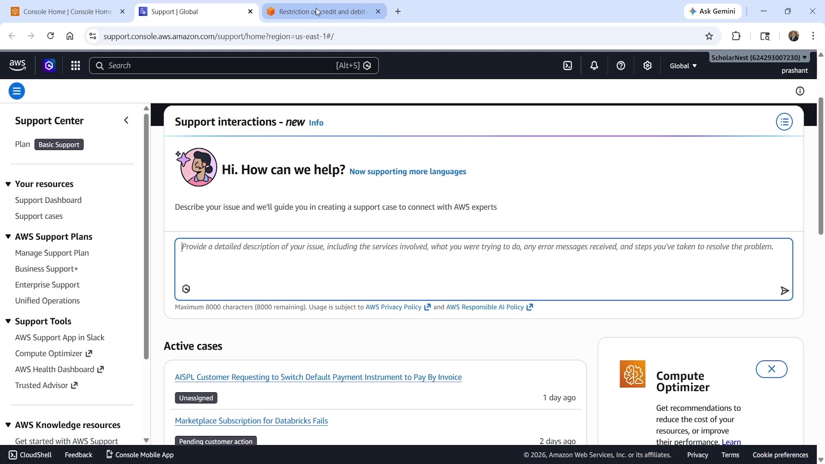
Task: Click the main page vertical scrollbar
Action: [x=821, y=166]
